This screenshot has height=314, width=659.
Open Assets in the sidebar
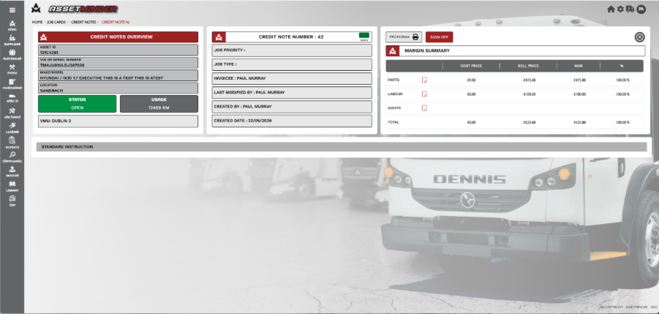12,98
